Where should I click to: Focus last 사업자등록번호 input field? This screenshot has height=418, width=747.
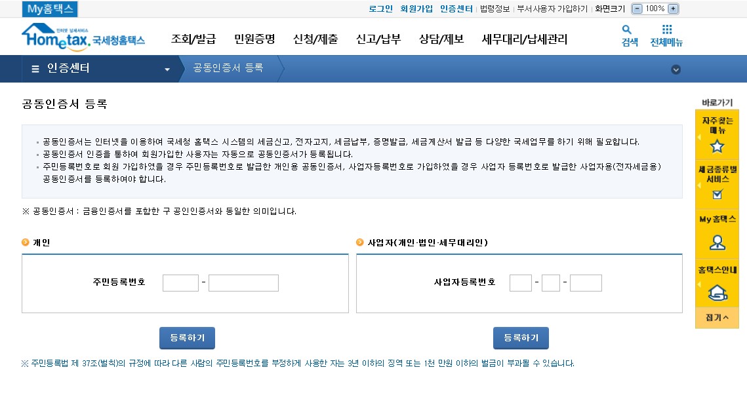[x=586, y=283]
